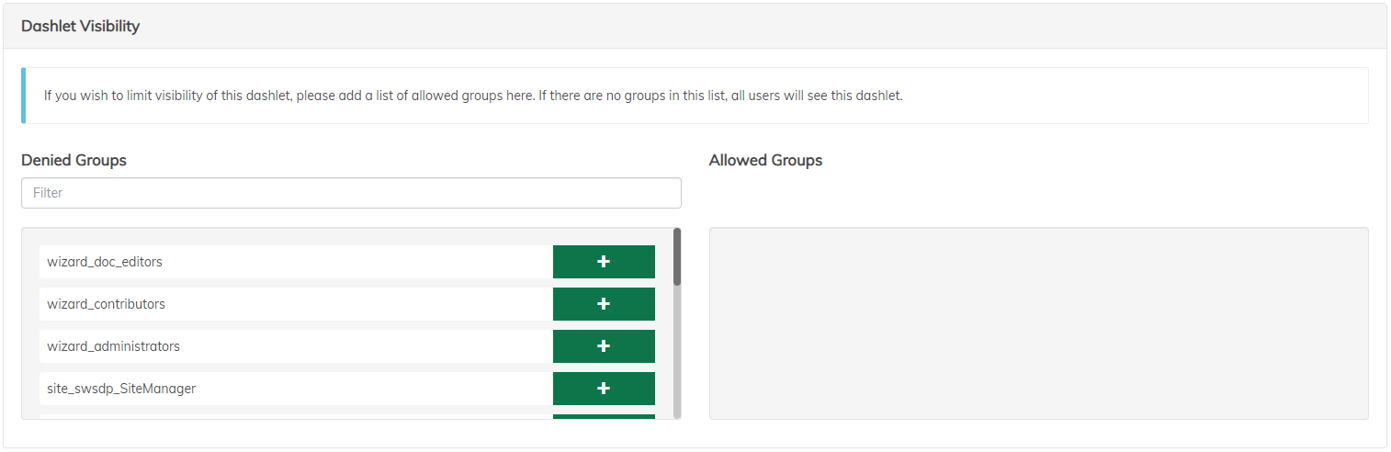Click the site_swsdp_SiteManager group name

pos(121,389)
